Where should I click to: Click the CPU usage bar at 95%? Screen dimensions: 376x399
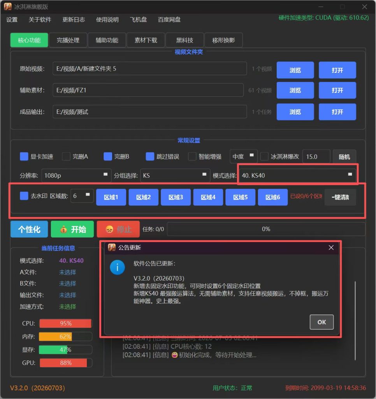click(x=66, y=323)
